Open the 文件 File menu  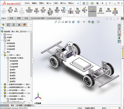coord(27,3)
